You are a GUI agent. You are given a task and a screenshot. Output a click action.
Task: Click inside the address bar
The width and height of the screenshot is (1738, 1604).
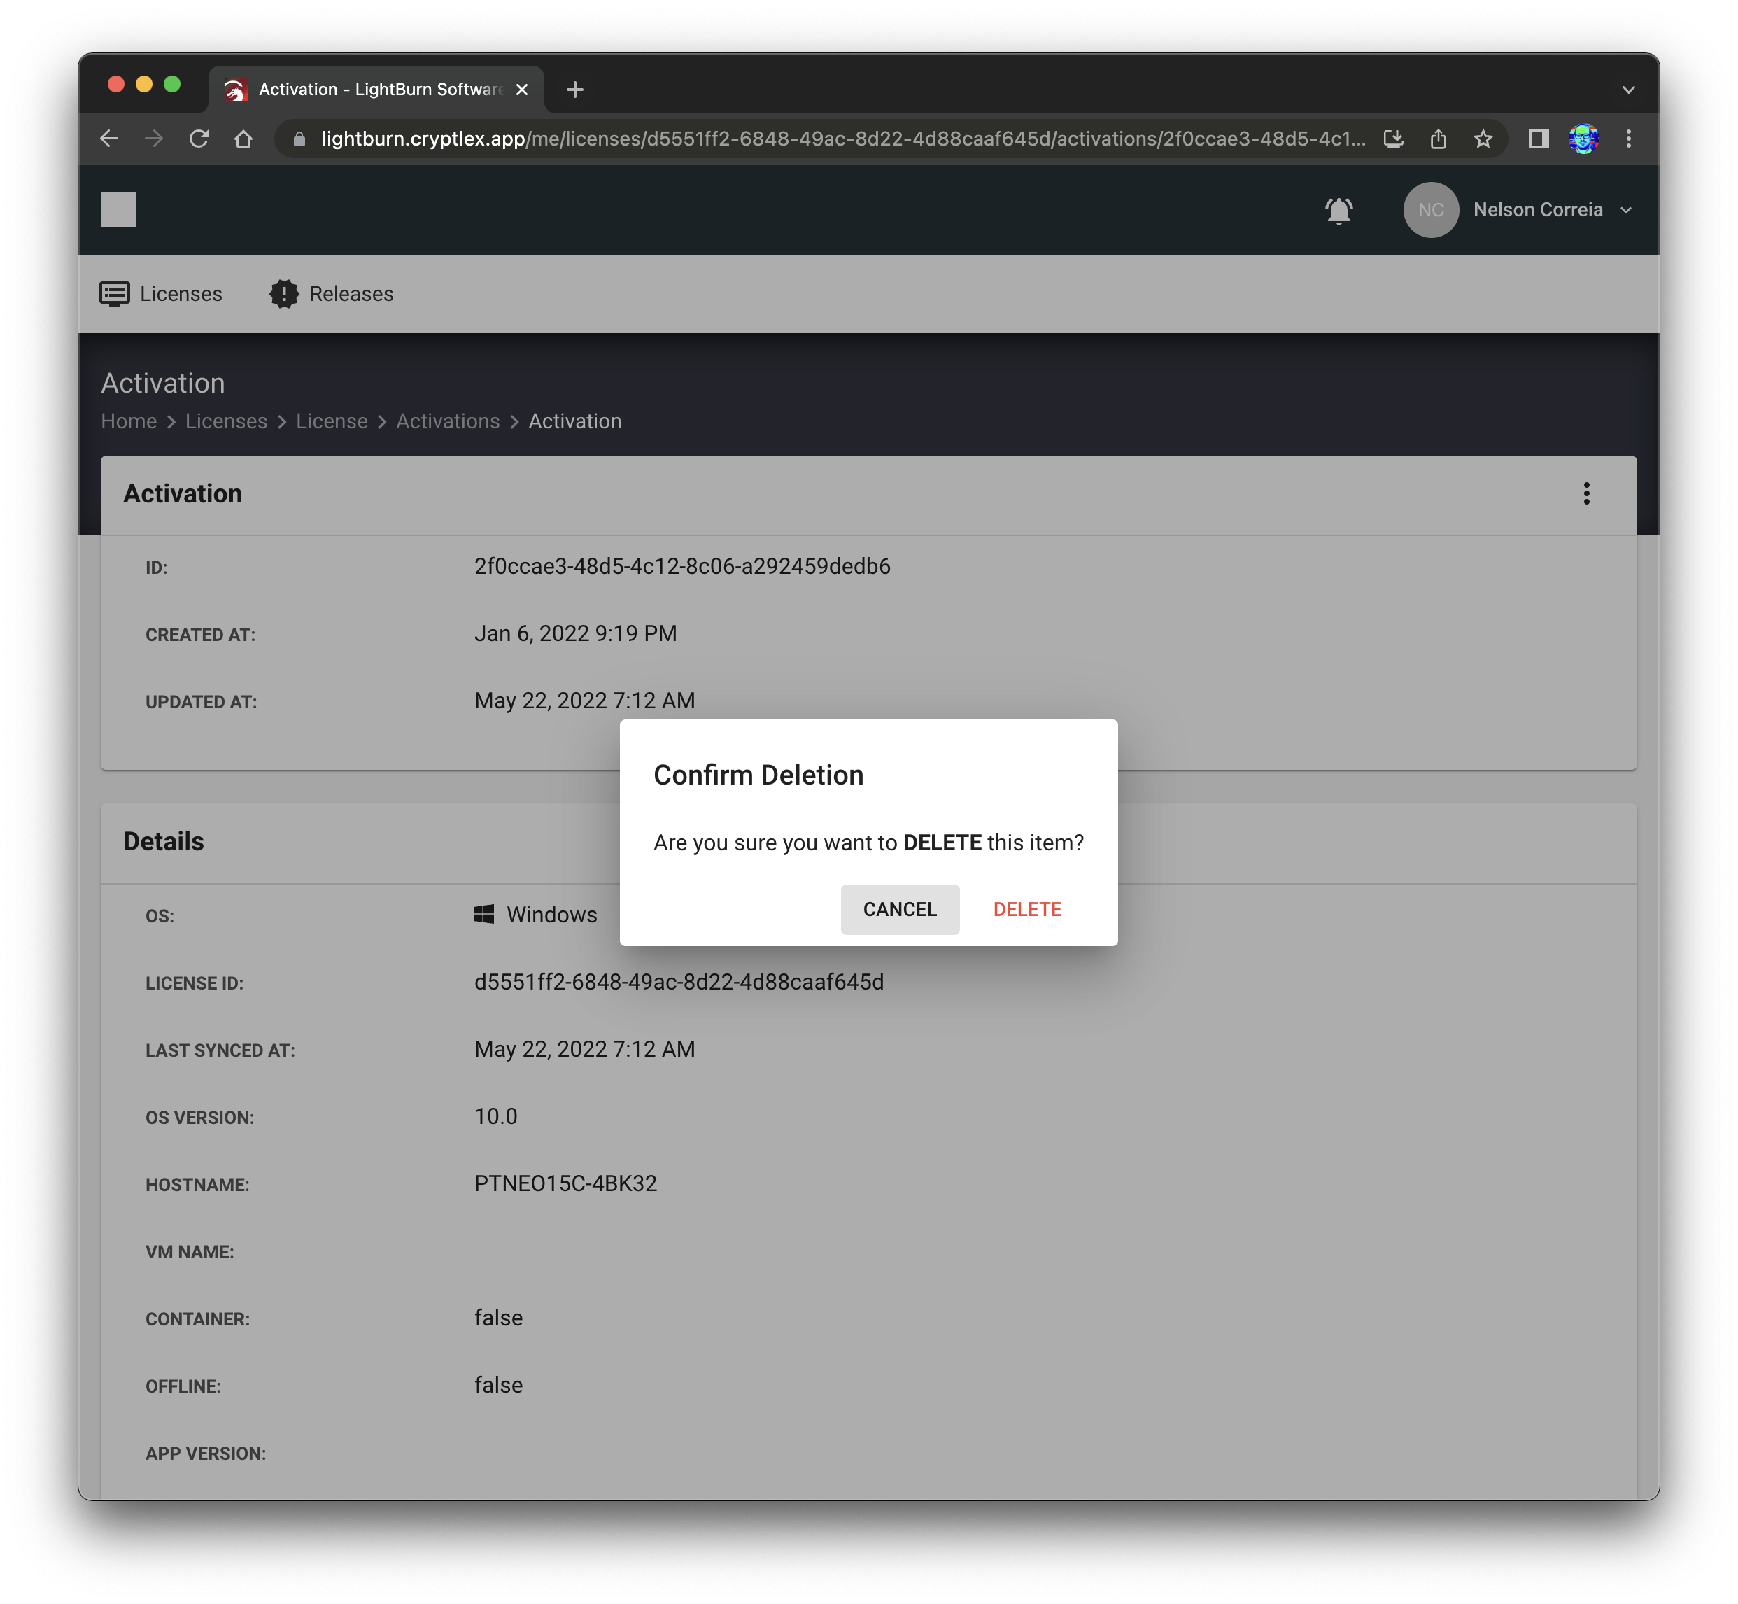pyautogui.click(x=781, y=138)
